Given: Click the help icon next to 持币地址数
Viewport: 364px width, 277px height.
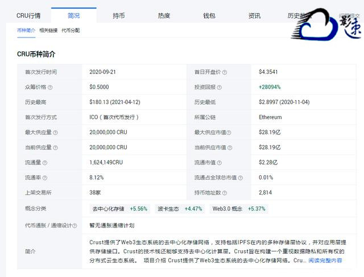Looking at the screenshot, I should coord(225,193).
